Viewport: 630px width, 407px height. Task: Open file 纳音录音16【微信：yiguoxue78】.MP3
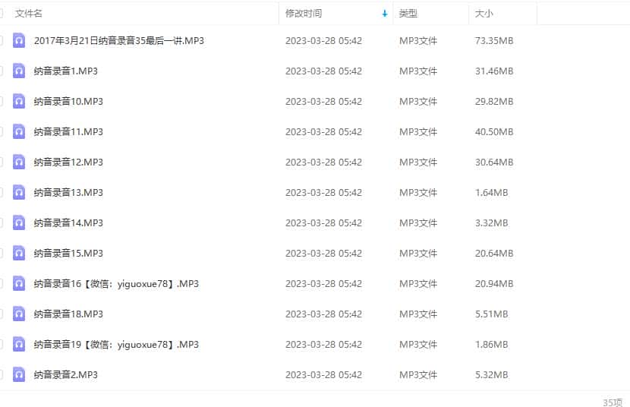click(116, 283)
